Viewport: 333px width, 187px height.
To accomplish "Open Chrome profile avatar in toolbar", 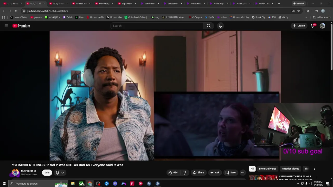I will click(x=323, y=11).
